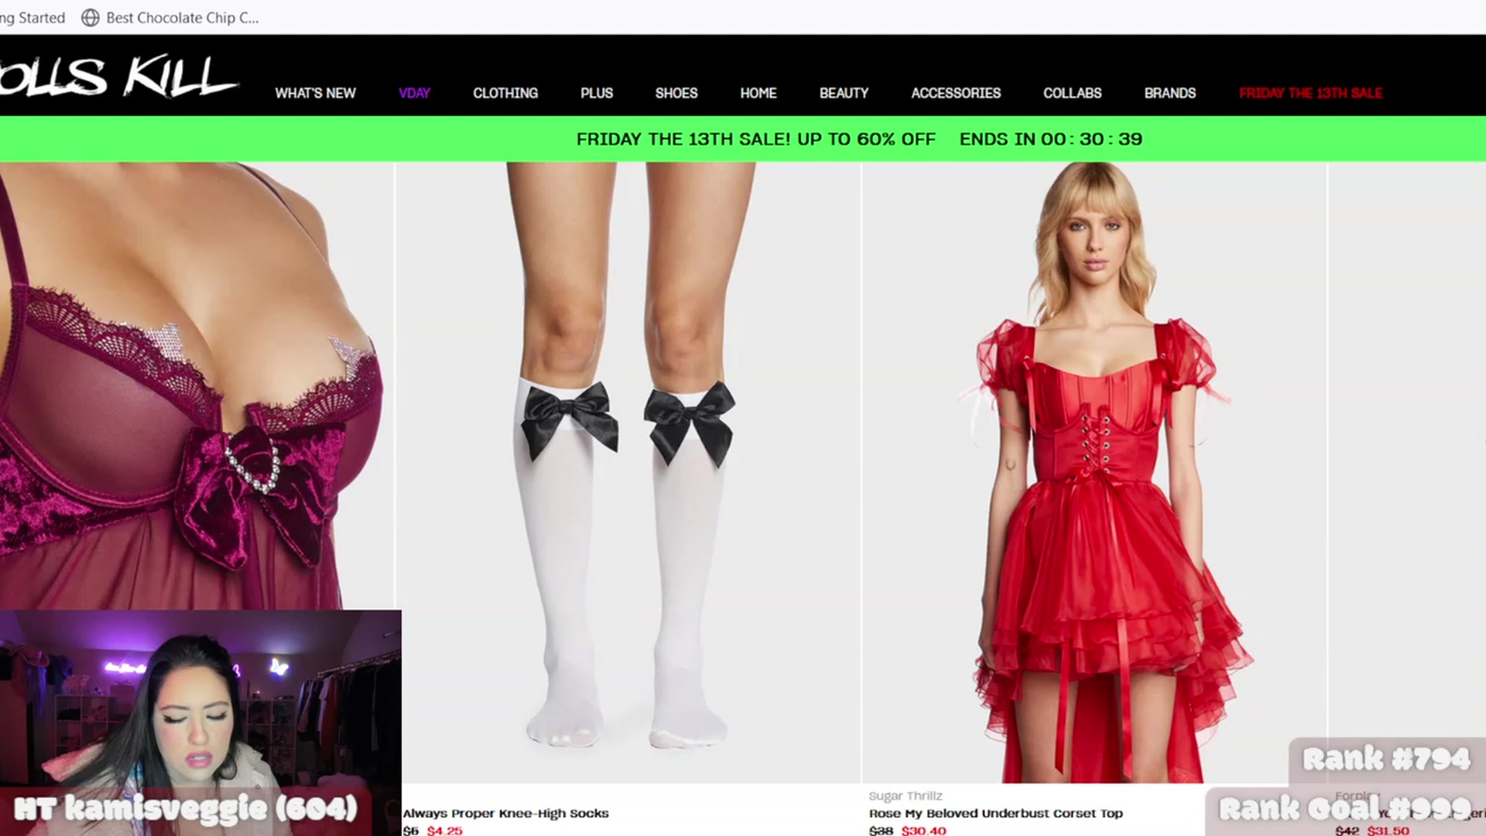Open the Beauty menu
Viewport: 1486px width, 836px height.
[844, 93]
